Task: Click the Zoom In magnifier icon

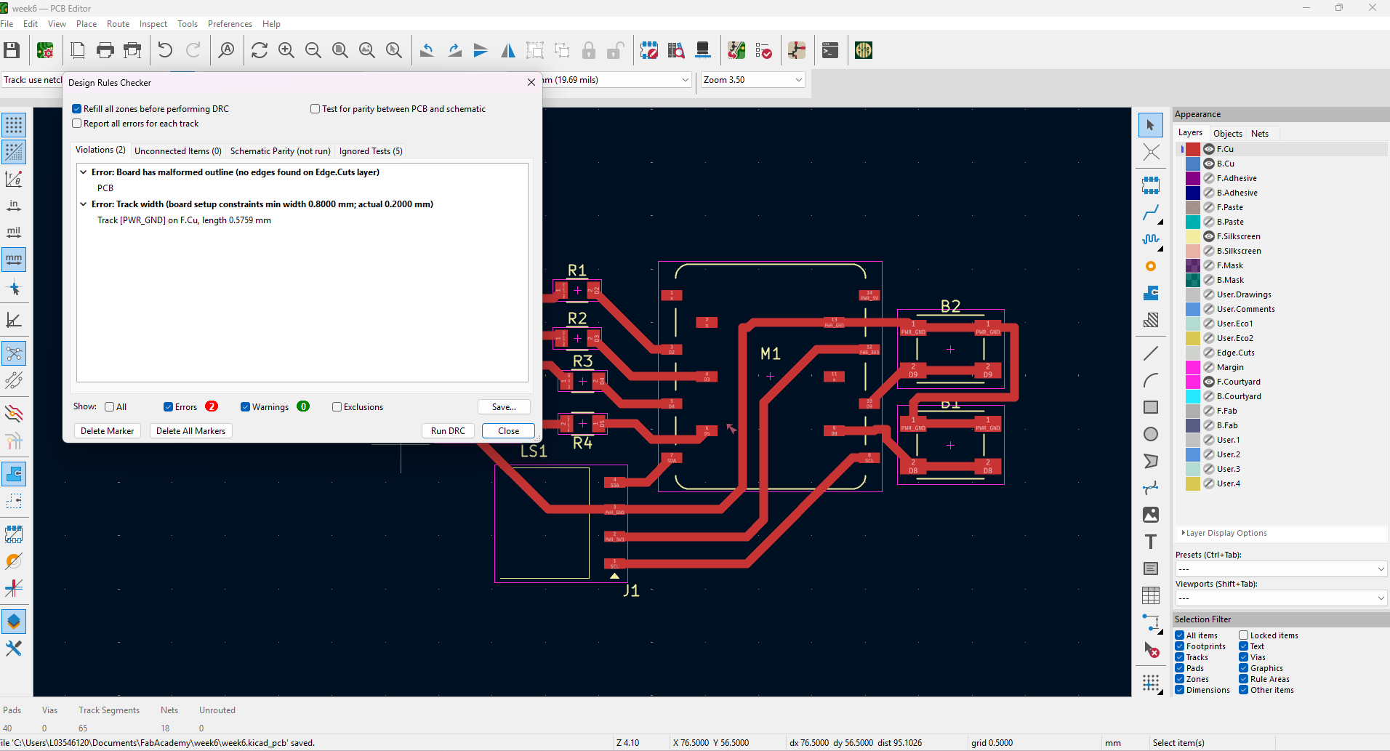Action: point(286,50)
